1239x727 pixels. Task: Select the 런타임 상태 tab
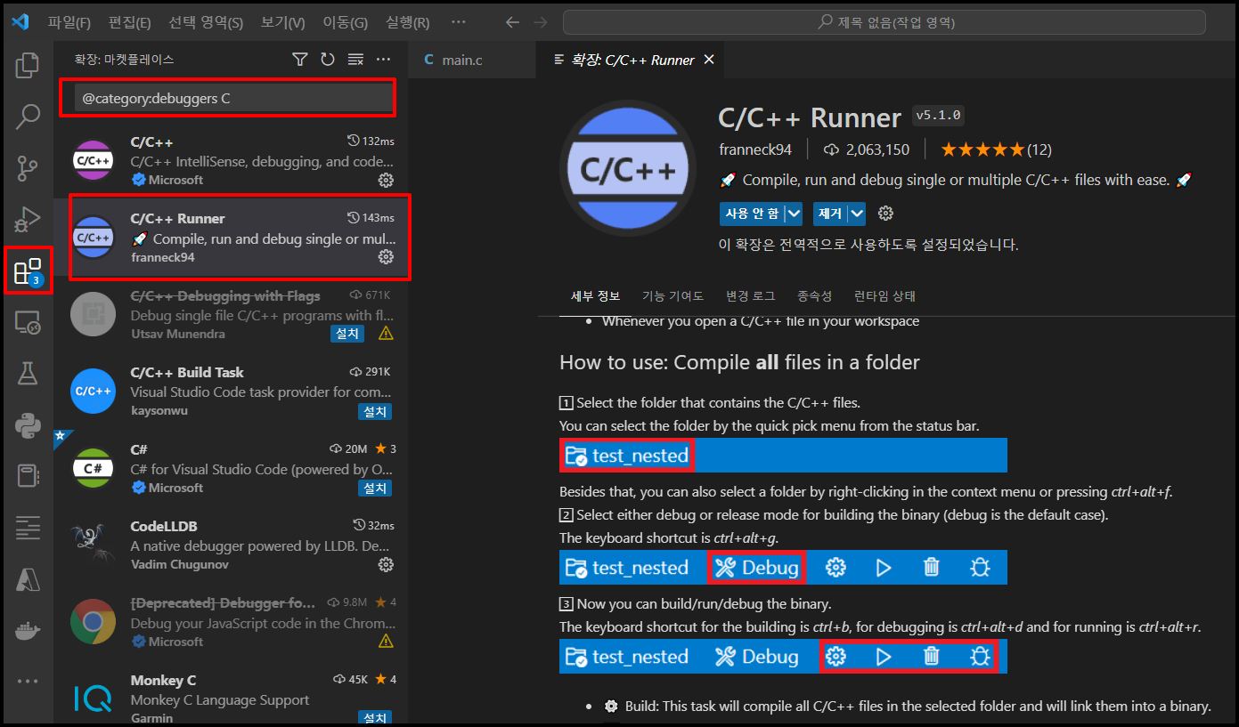click(x=884, y=296)
